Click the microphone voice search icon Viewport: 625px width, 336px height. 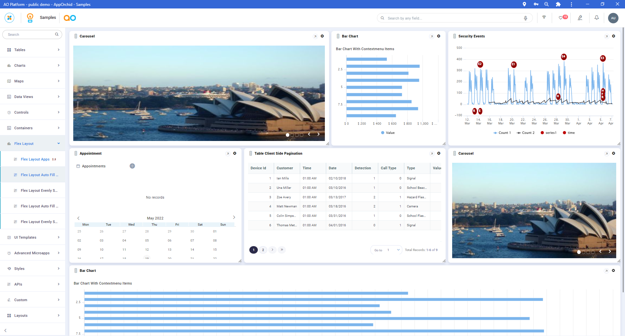(525, 18)
